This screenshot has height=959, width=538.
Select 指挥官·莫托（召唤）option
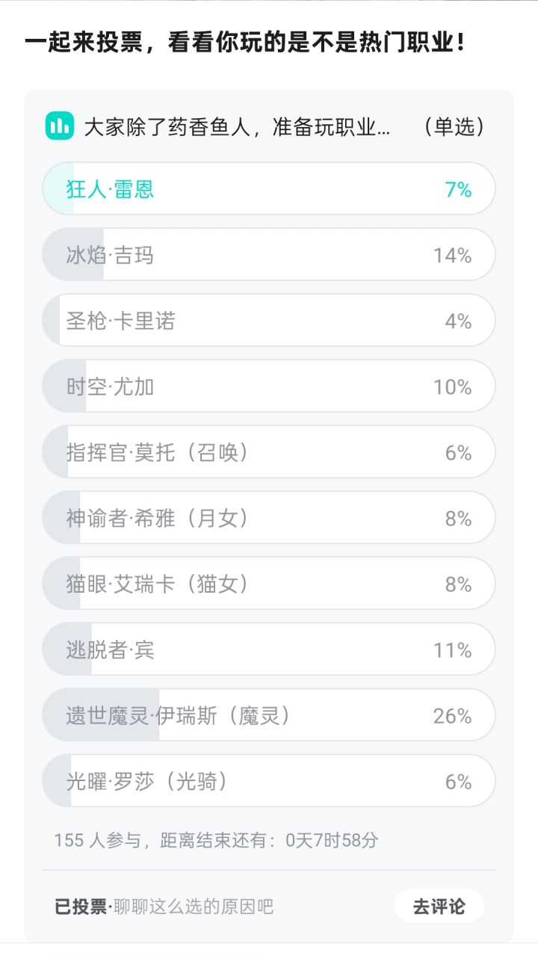click(269, 452)
